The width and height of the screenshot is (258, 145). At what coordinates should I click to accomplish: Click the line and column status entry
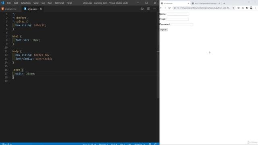tap(89, 144)
